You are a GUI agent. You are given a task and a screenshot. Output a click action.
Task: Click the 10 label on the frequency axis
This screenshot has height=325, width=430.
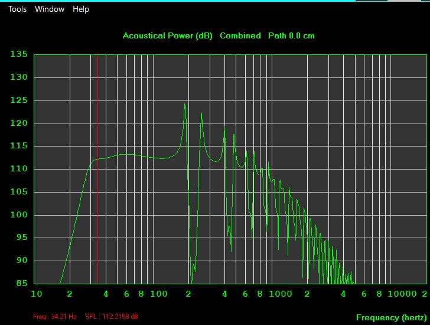click(x=37, y=294)
